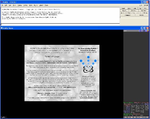Click the external GUI command input field
The height and width of the screenshot is (119, 150).
pyautogui.click(x=60, y=25)
